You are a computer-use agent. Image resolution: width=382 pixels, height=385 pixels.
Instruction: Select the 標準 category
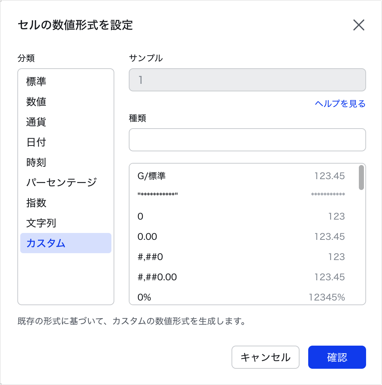[65, 82]
